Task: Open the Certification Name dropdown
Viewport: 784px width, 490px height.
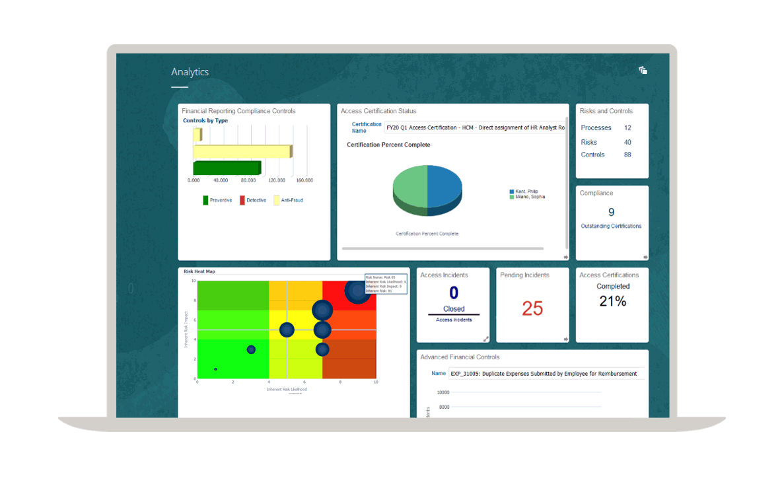Action: pos(474,127)
